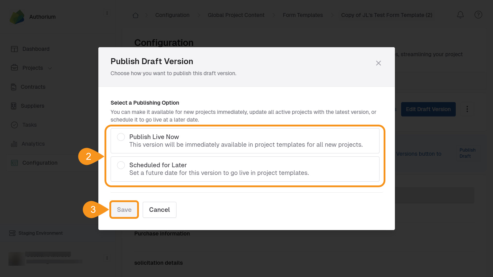Viewport: 493px width, 277px height.
Task: Click the notification bell icon
Action: (460, 15)
